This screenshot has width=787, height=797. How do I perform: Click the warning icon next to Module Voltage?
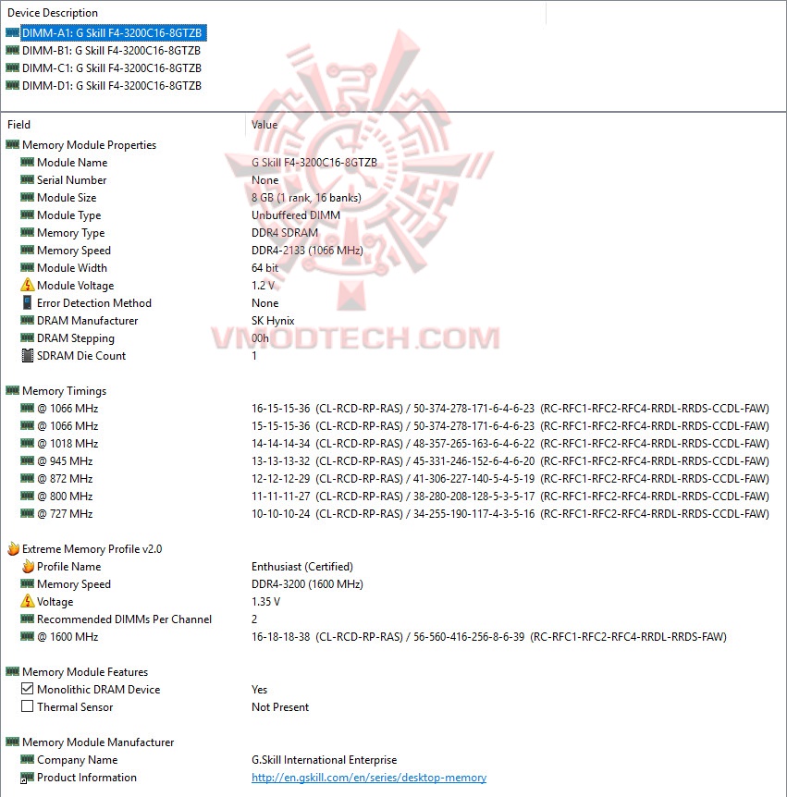click(x=28, y=285)
